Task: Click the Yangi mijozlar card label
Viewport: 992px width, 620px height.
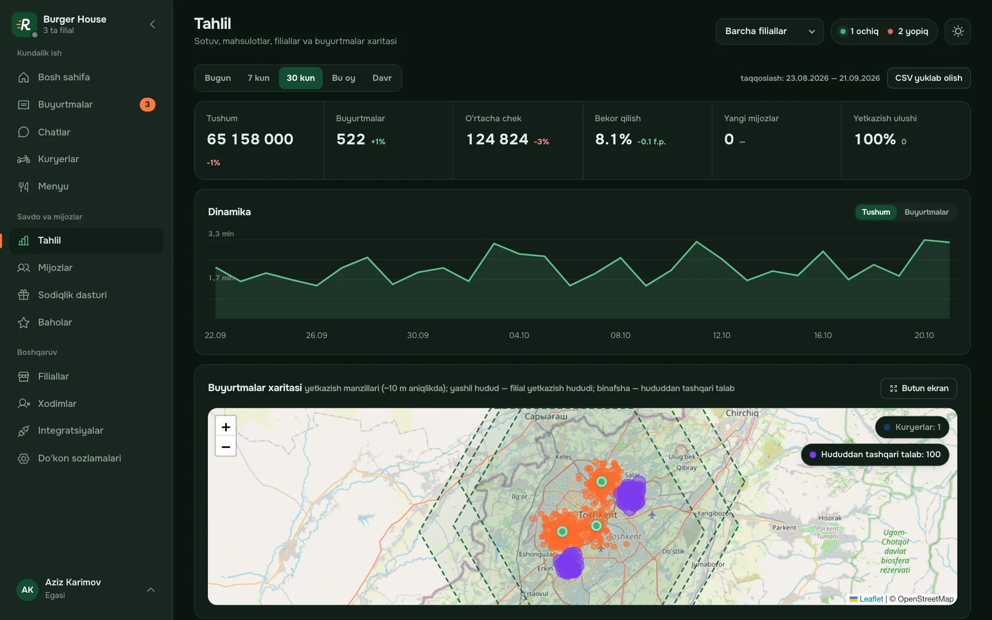Action: tap(751, 119)
